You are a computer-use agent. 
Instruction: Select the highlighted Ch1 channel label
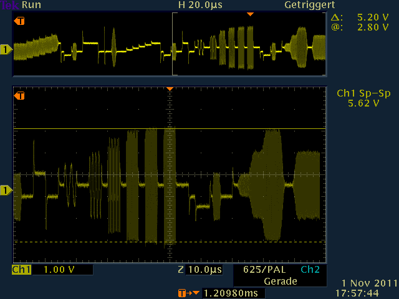tap(21, 270)
